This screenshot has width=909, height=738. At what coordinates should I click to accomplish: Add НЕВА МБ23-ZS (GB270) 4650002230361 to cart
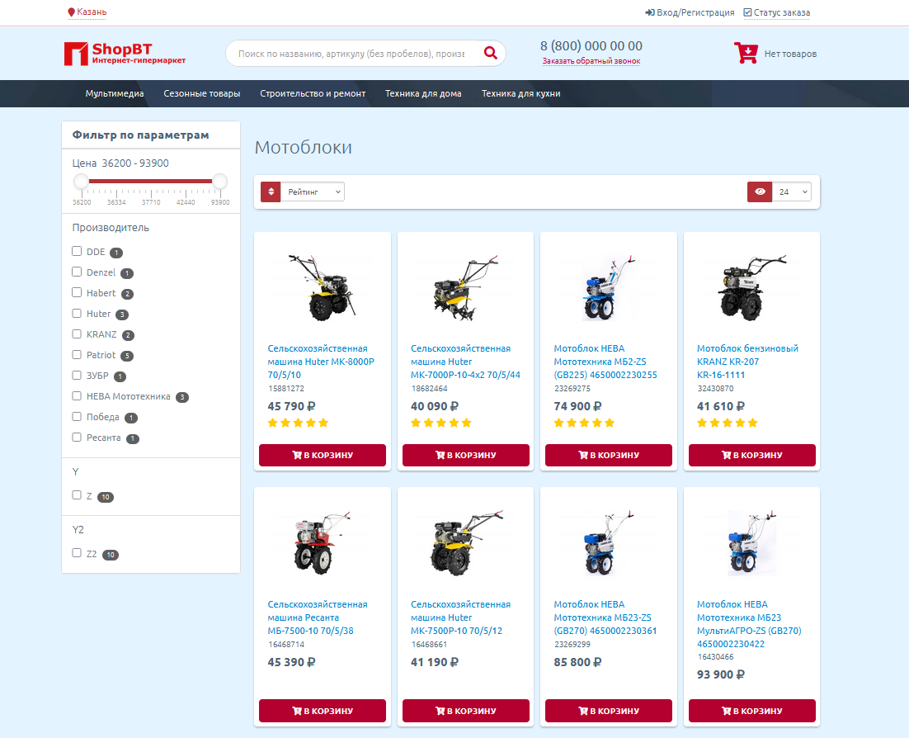click(x=609, y=711)
